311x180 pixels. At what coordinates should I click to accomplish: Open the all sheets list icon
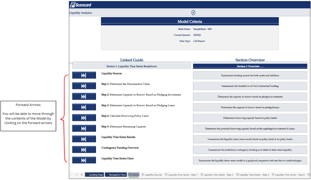[82, 175]
